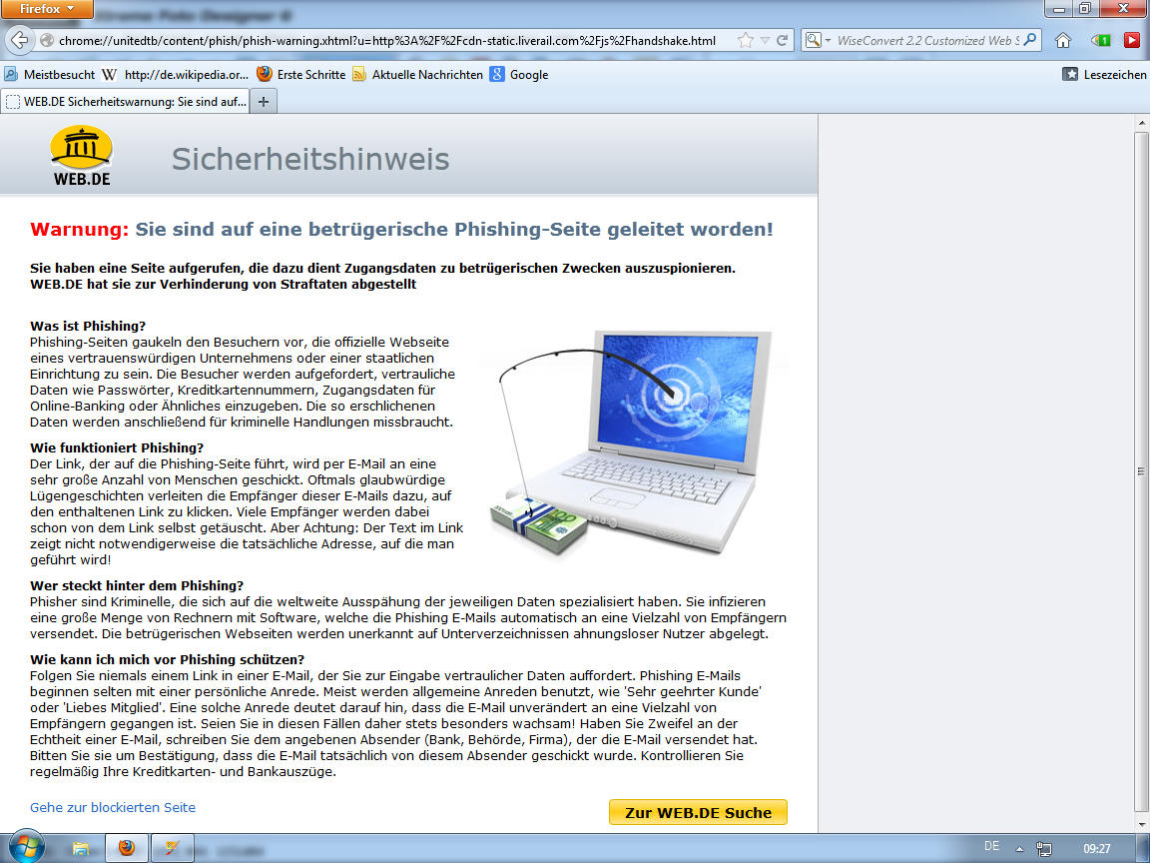Click the vertical scrollbar thumb
Screen dimensions: 1150x863
coord(1142,470)
